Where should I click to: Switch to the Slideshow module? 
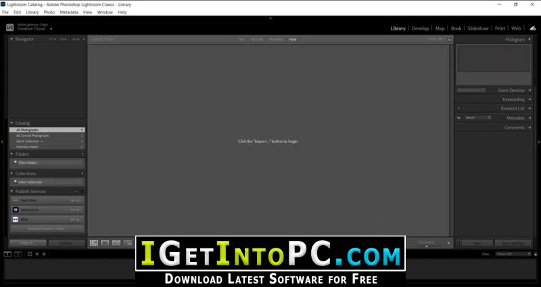coord(478,28)
